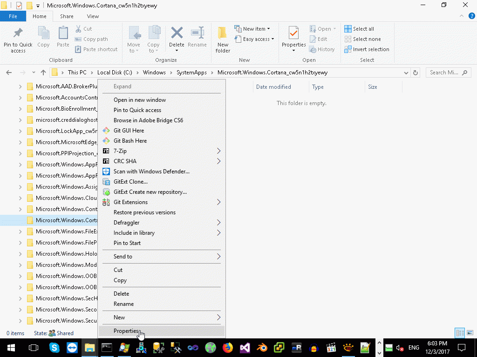Click the Rename icon in ribbon
Screen dimensions: 477x357
[x=197, y=37]
